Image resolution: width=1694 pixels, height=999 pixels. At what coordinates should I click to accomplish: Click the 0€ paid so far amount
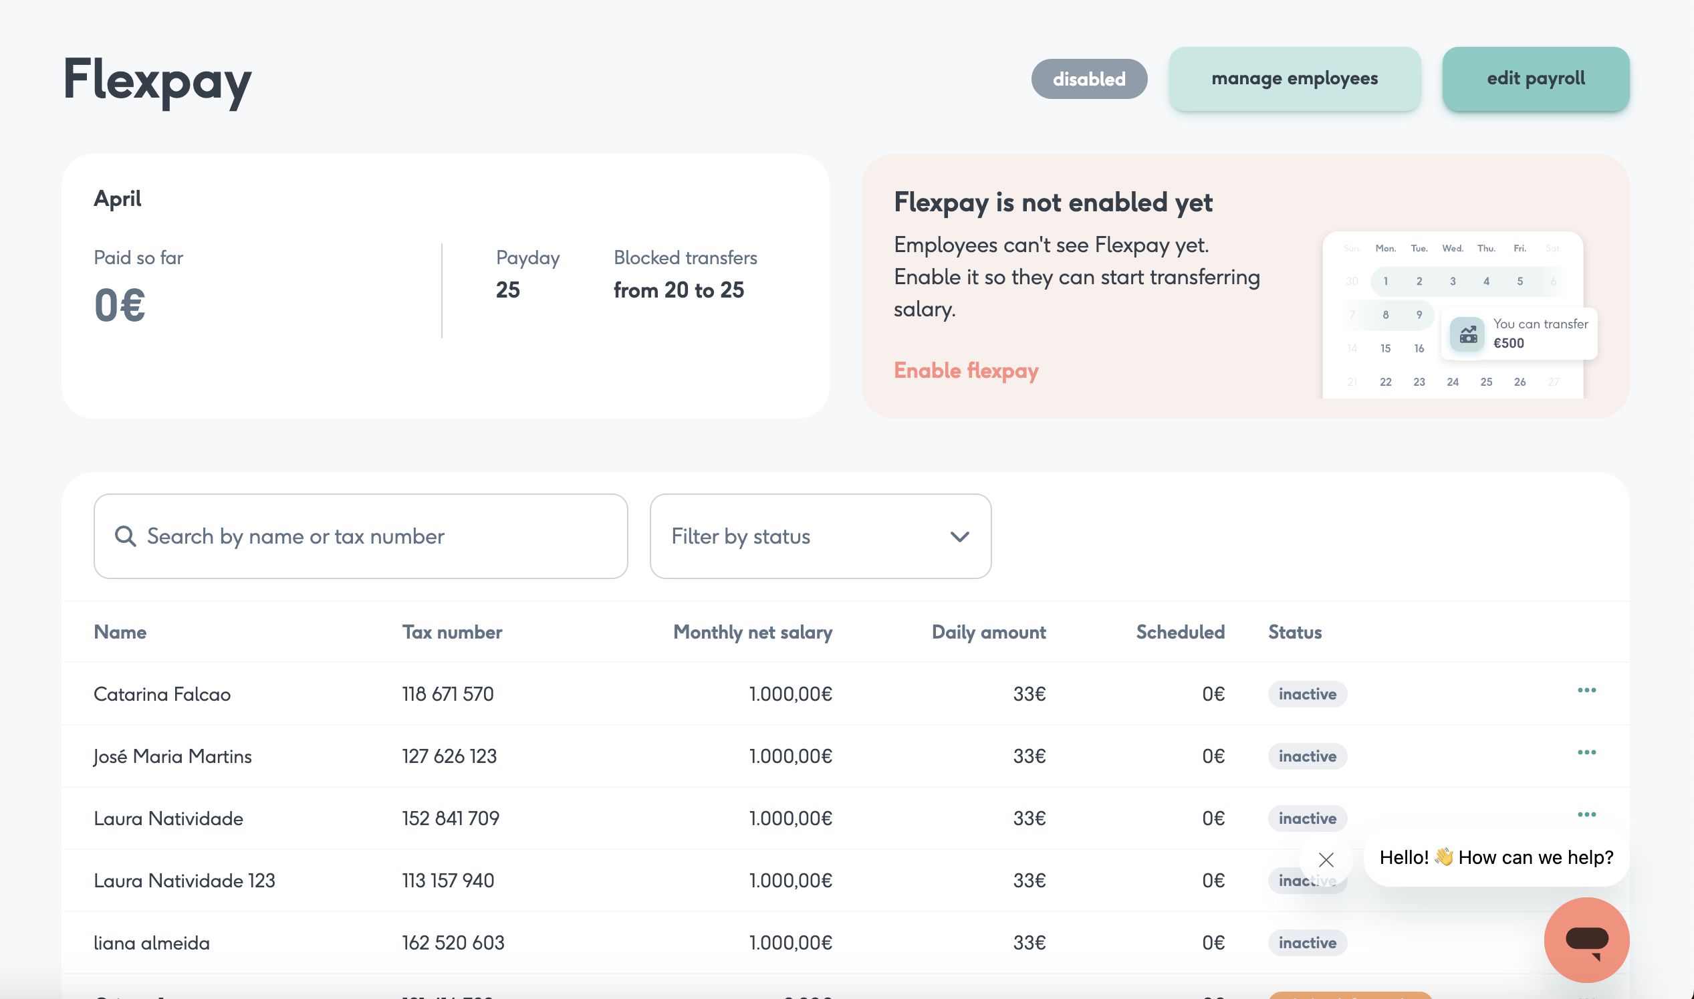(120, 305)
